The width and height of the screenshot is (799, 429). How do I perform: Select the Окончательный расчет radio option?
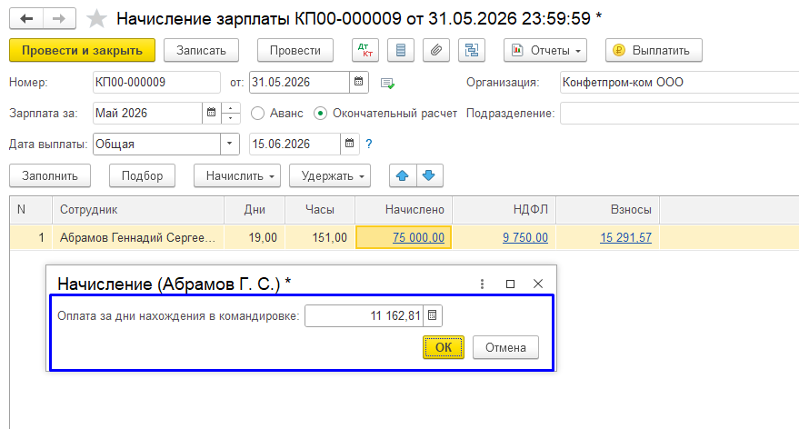(x=320, y=113)
